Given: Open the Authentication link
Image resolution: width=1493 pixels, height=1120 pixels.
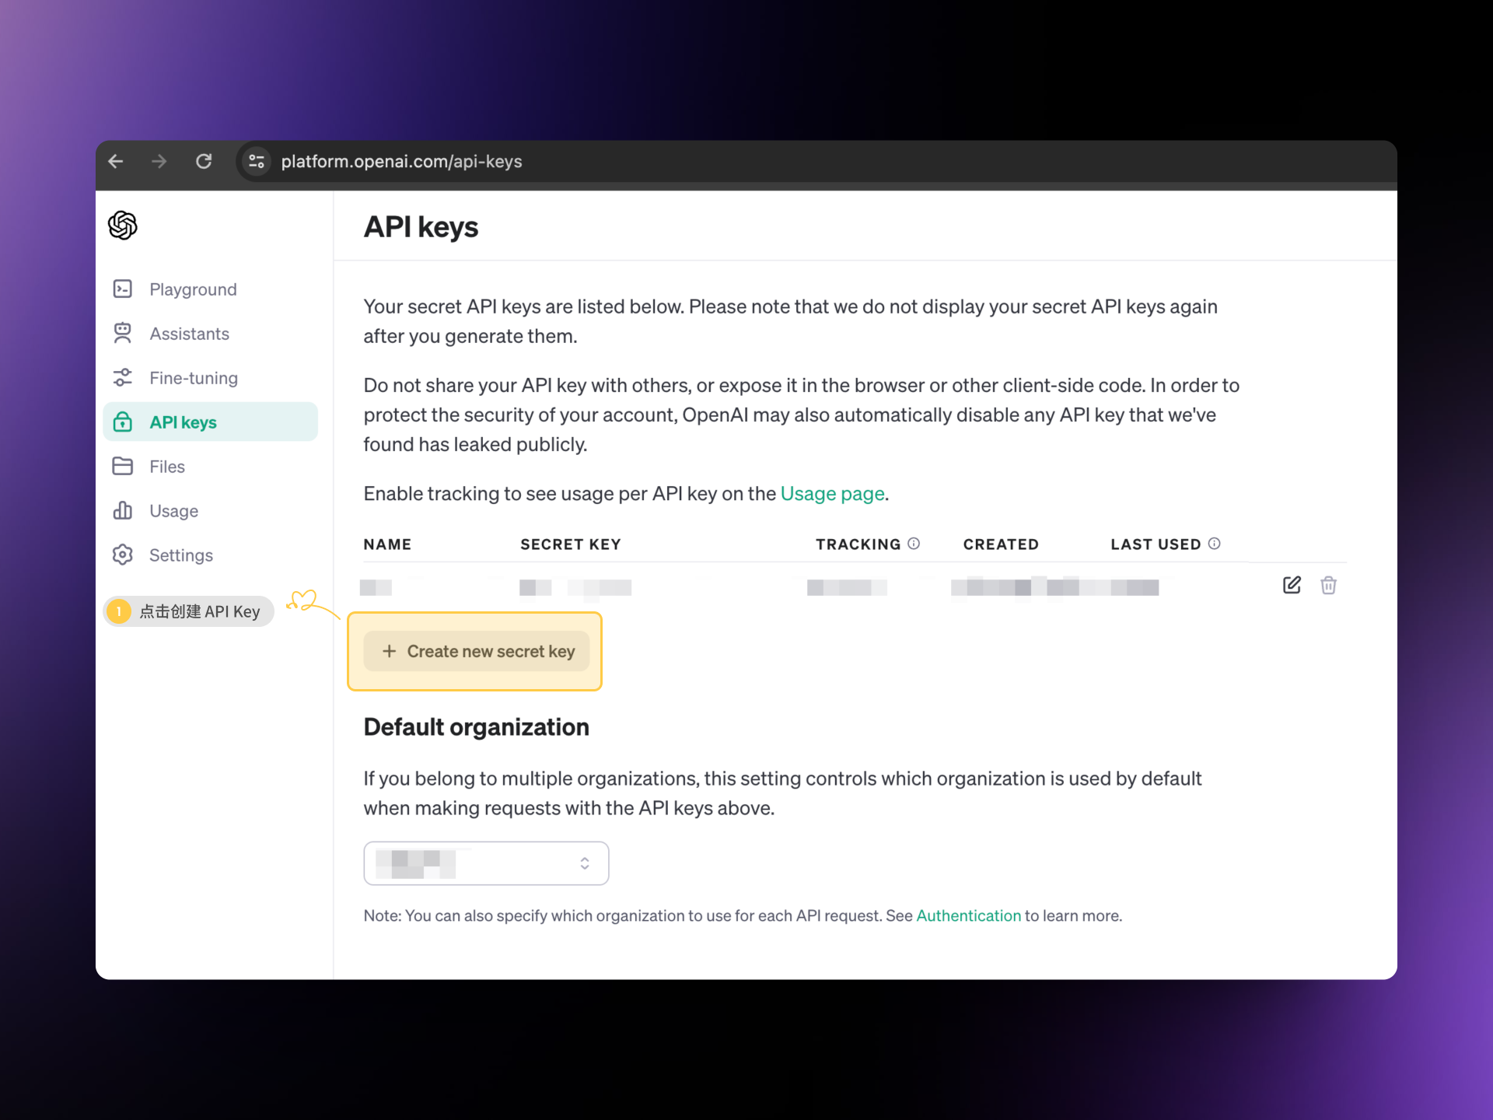Looking at the screenshot, I should tap(968, 916).
